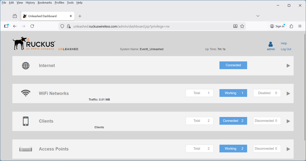Click the Log Out link
The image size is (306, 161).
click(286, 49)
